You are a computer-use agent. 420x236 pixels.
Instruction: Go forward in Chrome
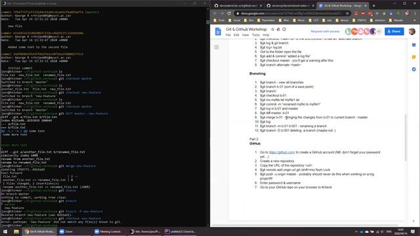(x=222, y=13)
